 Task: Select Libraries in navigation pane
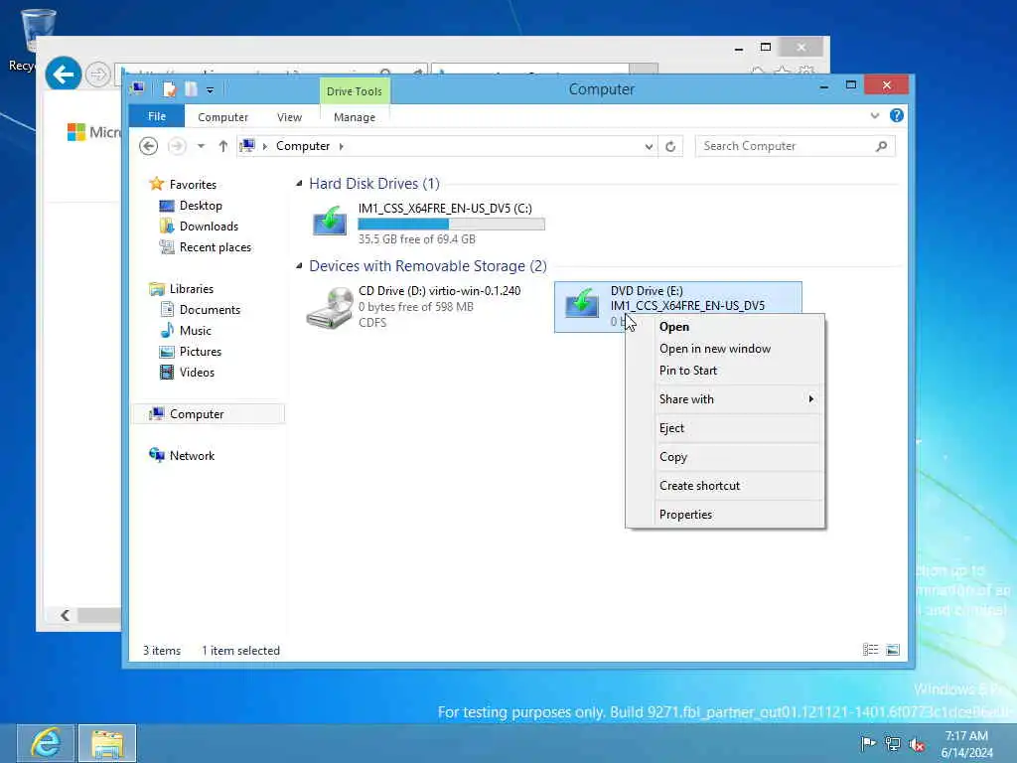[x=191, y=289]
